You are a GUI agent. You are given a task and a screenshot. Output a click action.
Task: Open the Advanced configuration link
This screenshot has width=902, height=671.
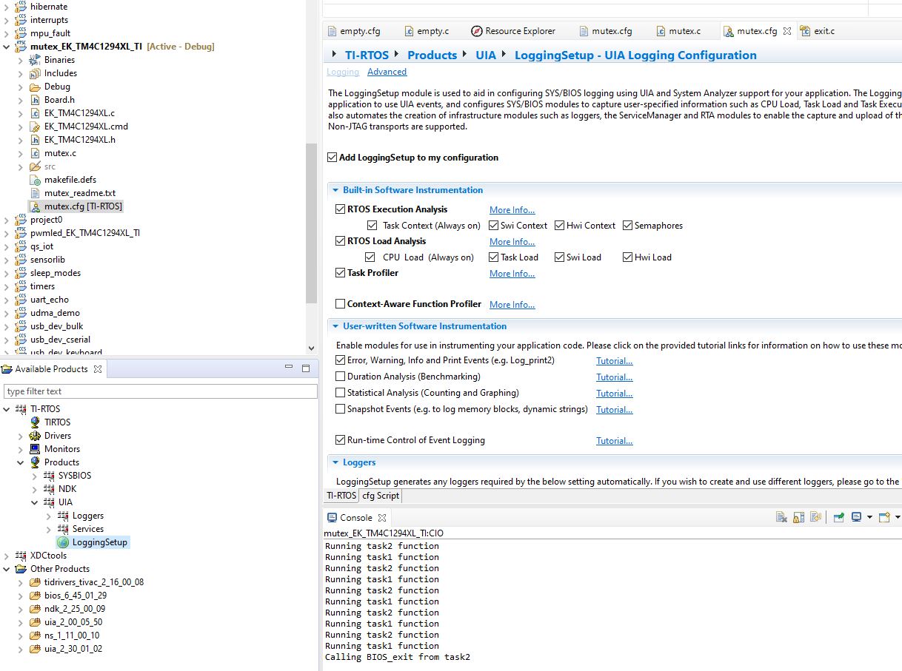(x=387, y=72)
